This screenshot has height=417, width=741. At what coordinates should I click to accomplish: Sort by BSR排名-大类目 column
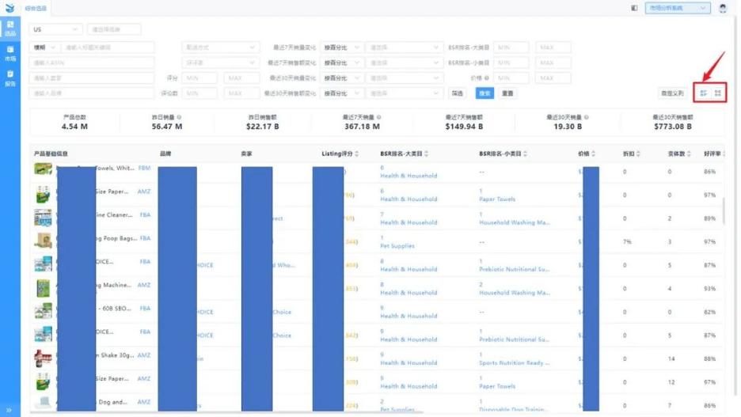(426, 154)
